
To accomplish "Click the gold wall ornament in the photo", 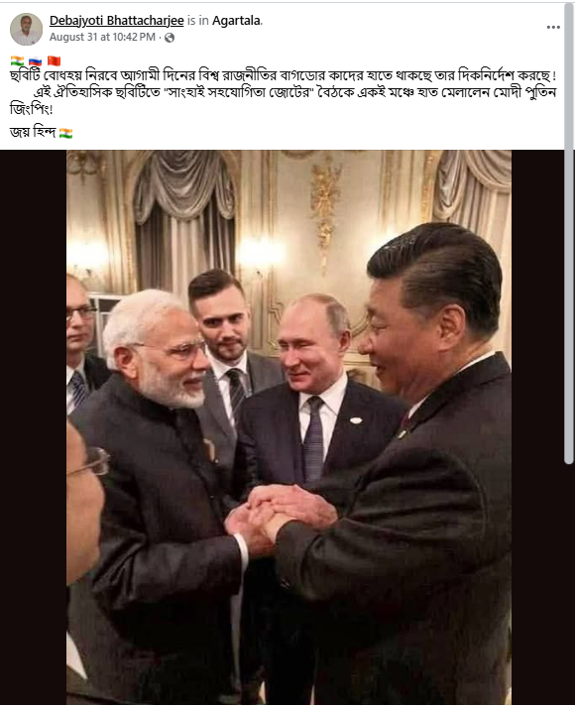I will click(325, 211).
